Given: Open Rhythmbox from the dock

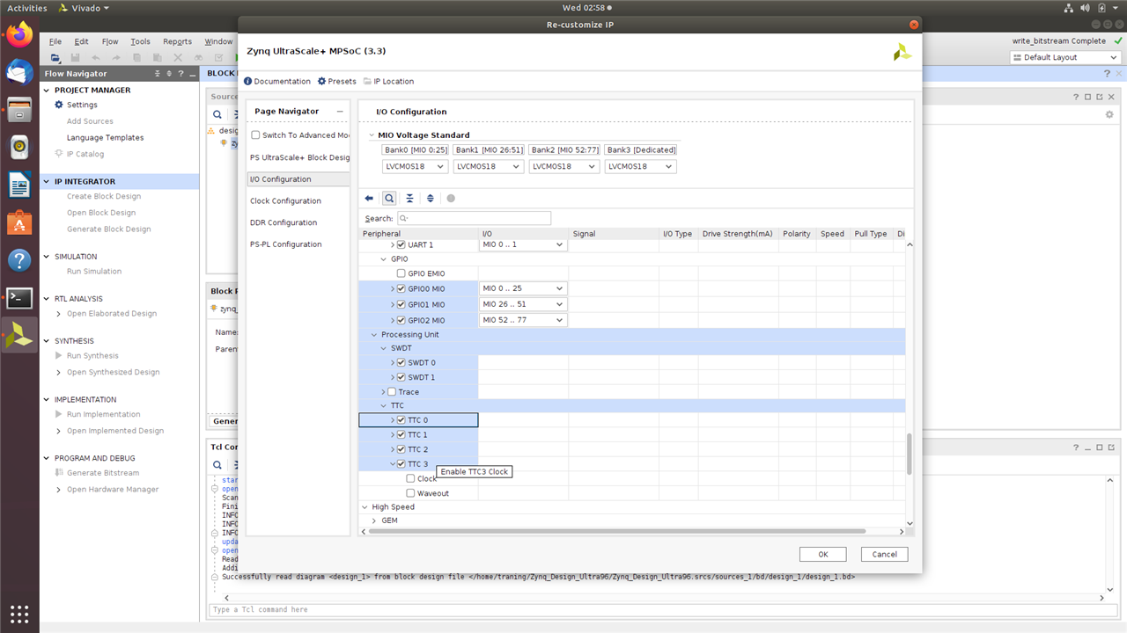Looking at the screenshot, I should [19, 147].
